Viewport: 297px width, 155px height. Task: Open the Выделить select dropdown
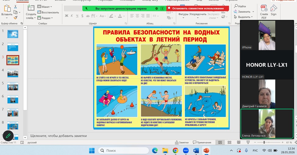click(243, 17)
